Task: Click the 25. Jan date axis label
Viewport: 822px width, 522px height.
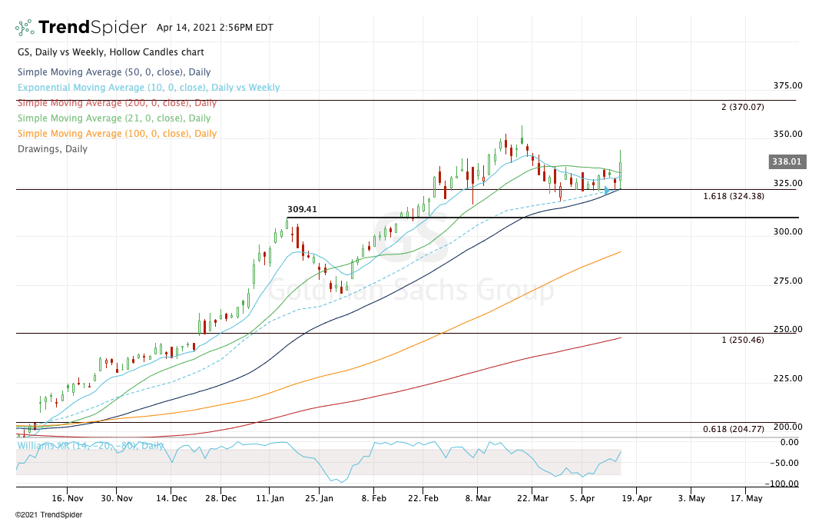Action: click(x=319, y=498)
